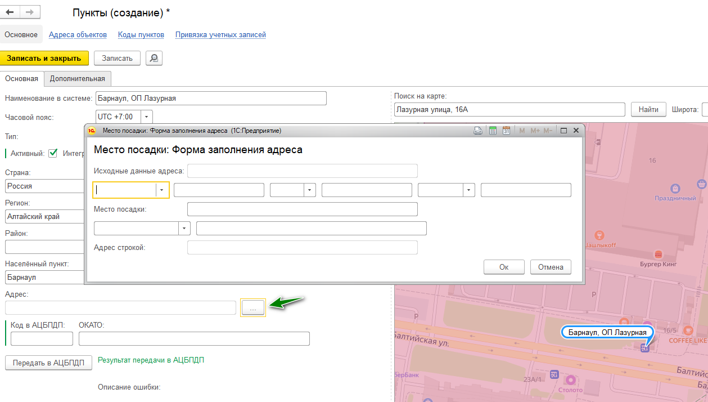The height and width of the screenshot is (402, 708).
Task: Switch to the Дополнительная tab
Action: pos(78,78)
